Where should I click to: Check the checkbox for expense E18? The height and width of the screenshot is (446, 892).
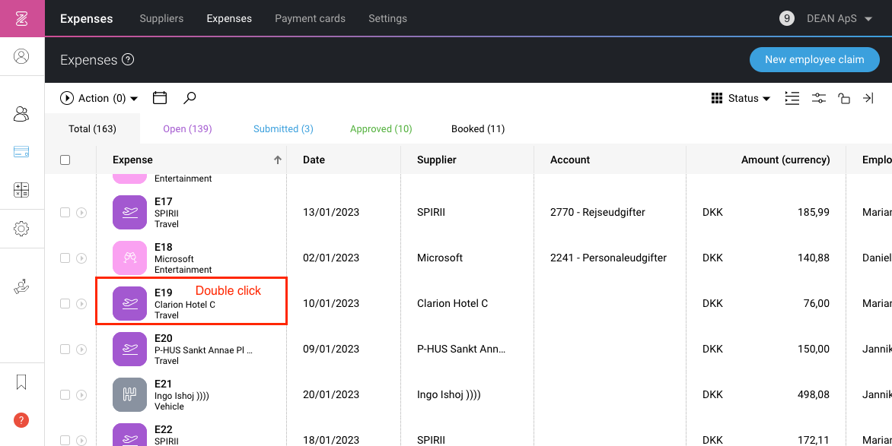pyautogui.click(x=65, y=258)
